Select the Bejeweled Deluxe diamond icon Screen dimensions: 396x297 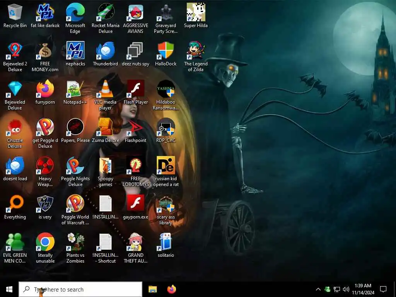coord(15,89)
